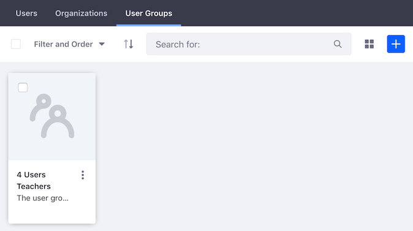This screenshot has height=231, width=413.
Task: Check the Teachers card checkbox
Action: click(23, 88)
